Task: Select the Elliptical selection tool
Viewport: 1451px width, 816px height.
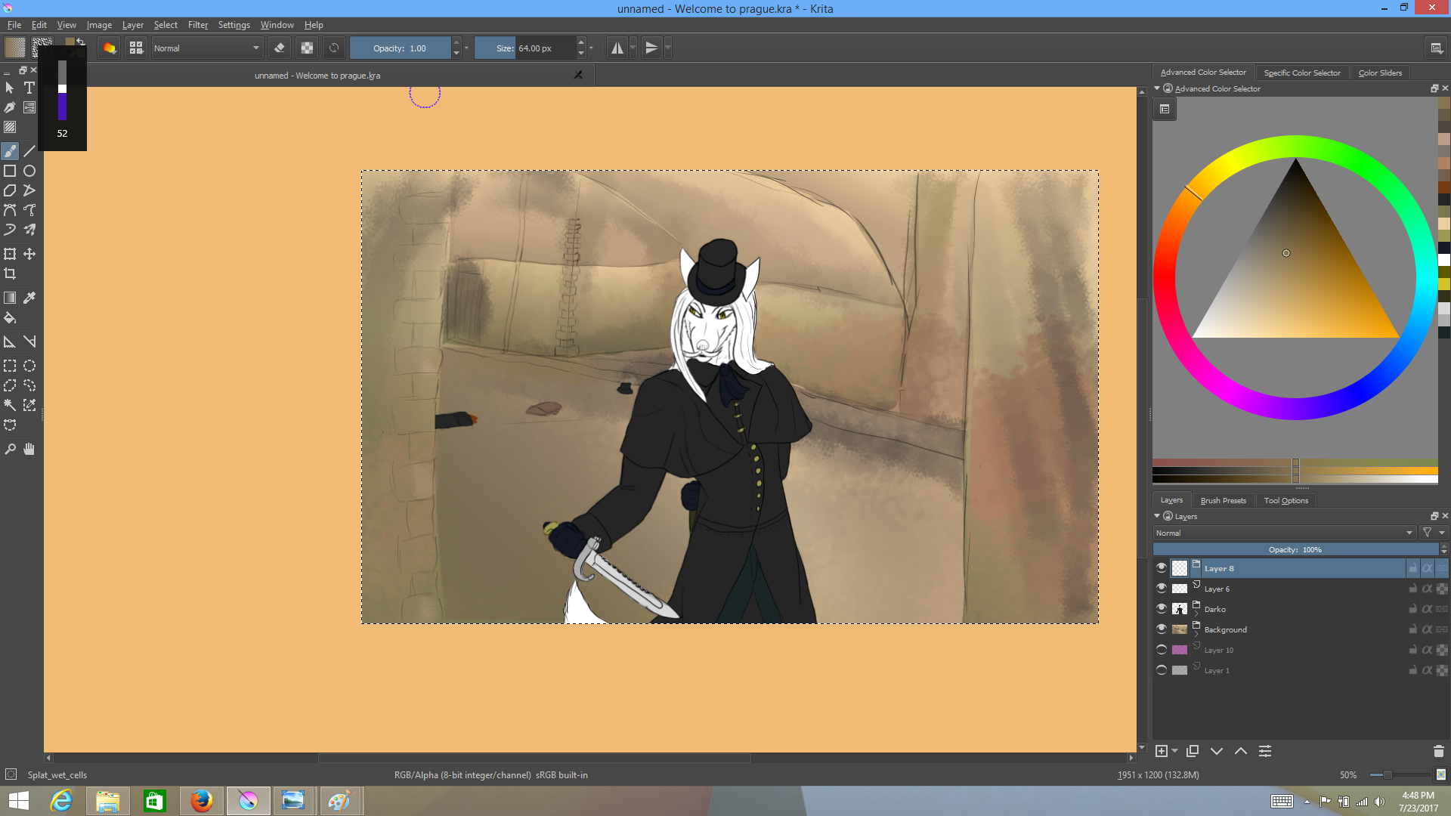Action: click(29, 366)
